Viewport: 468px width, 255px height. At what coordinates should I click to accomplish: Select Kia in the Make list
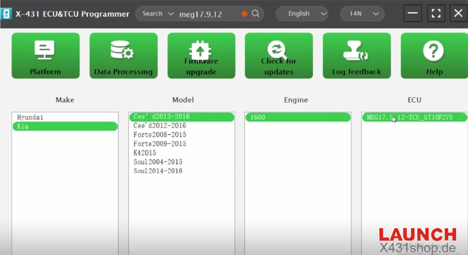(65, 126)
